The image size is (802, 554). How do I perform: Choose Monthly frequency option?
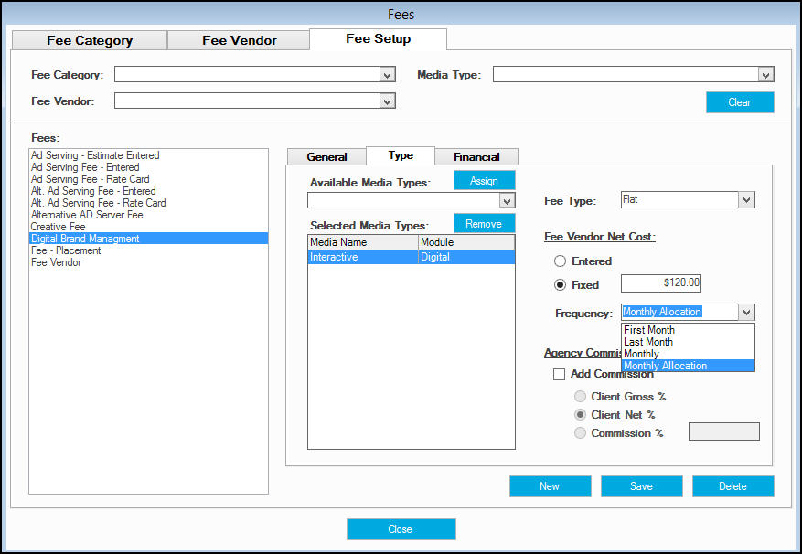coord(688,354)
